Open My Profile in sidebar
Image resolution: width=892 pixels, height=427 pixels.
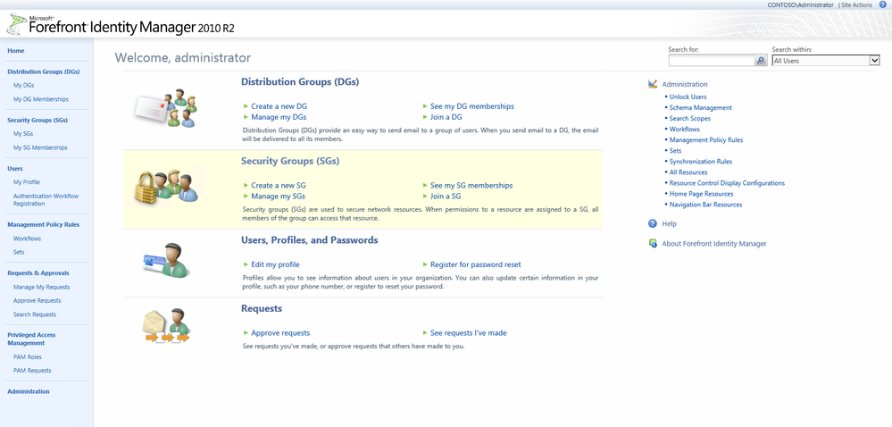[x=27, y=182]
